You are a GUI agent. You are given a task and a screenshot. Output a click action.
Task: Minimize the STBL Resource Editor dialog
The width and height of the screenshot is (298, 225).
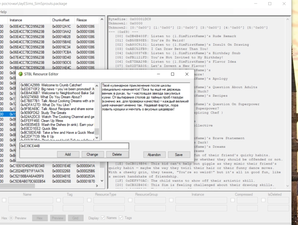[x=159, y=74]
